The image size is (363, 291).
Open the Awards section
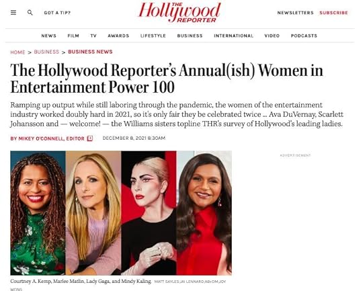pyautogui.click(x=118, y=36)
